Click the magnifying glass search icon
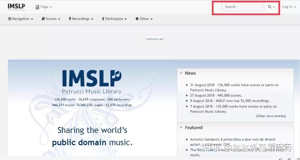The width and height of the screenshot is (300, 160). [269, 7]
